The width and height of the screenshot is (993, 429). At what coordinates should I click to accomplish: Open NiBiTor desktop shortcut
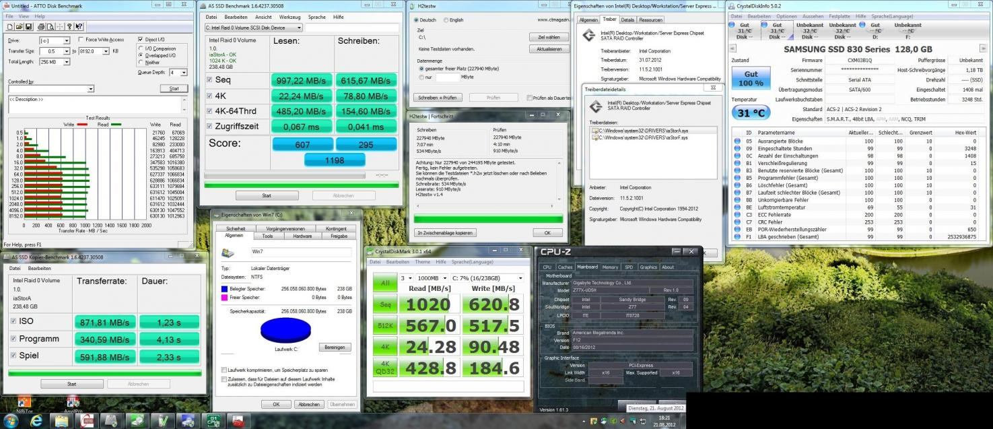(24, 405)
